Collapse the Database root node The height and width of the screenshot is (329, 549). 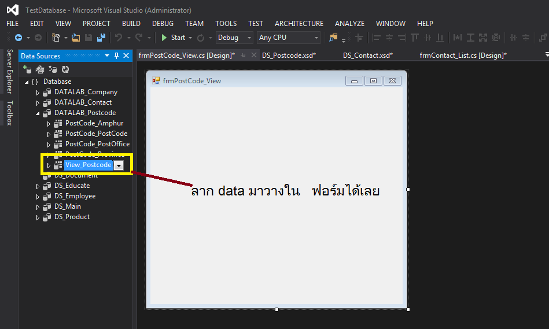27,82
